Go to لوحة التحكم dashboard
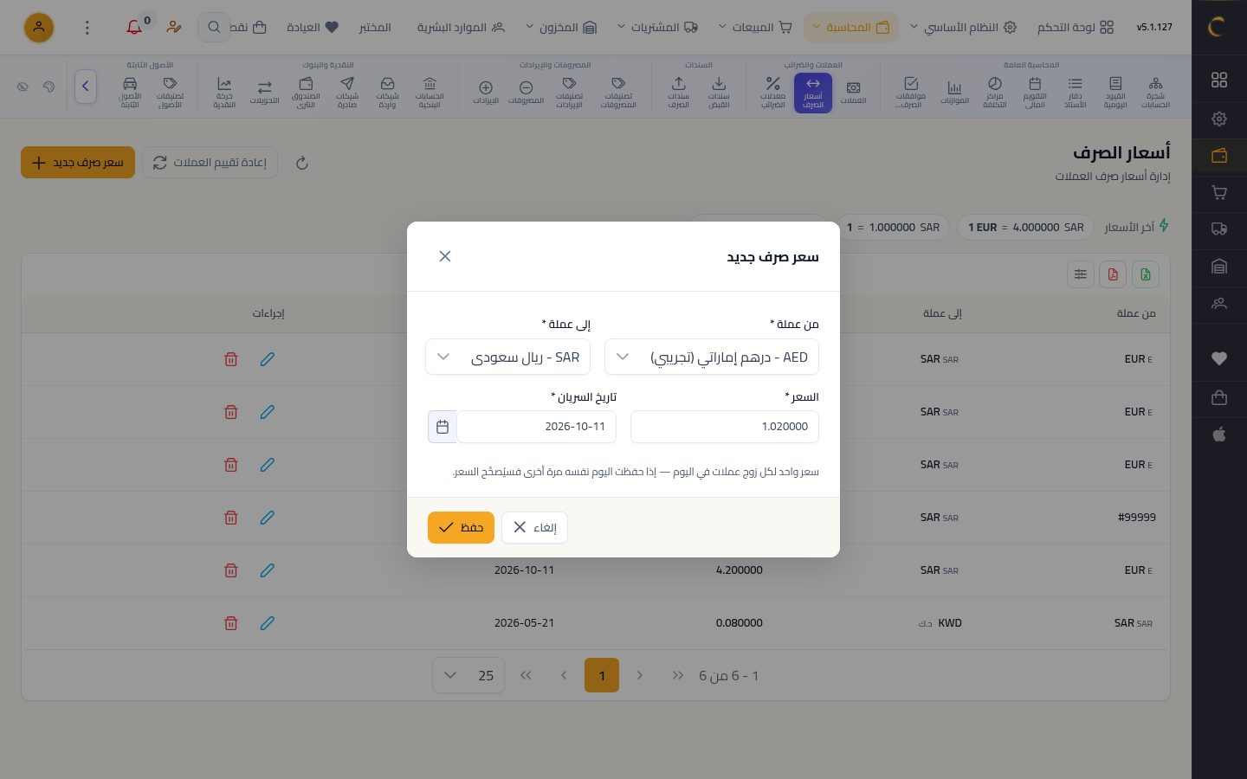The width and height of the screenshot is (1247, 779). pos(1076,28)
